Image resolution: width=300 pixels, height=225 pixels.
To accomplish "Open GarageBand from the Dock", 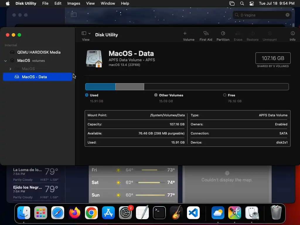I will coord(176,213).
